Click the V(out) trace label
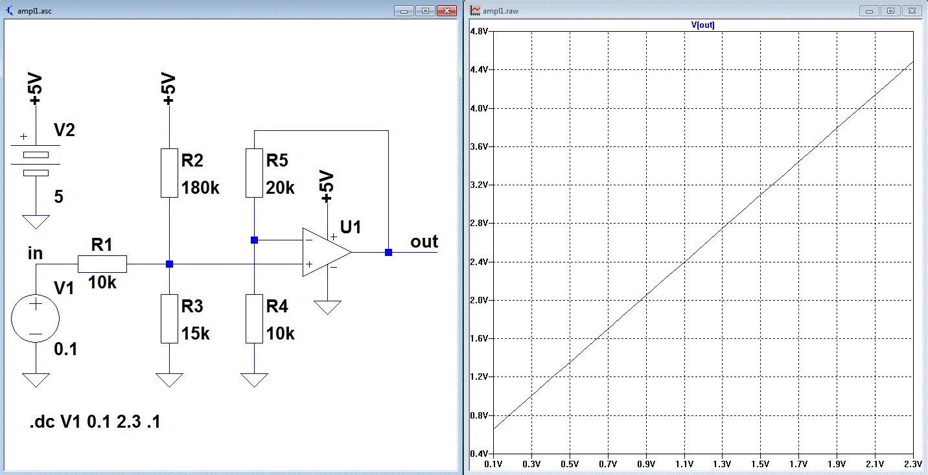Viewport: 928px width, 475px height. (703, 25)
